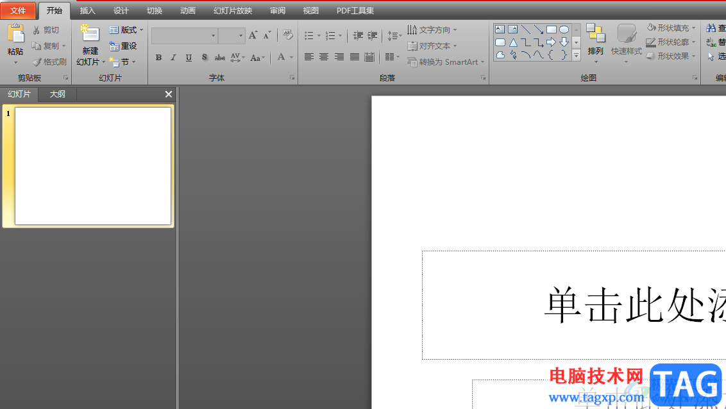Open Quick Styles (快速样式)

click(627, 44)
